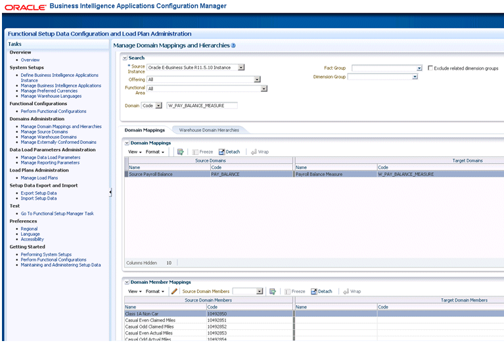Open Manage Warehouse Domains link
The height and width of the screenshot is (345, 504).
[x=49, y=137]
